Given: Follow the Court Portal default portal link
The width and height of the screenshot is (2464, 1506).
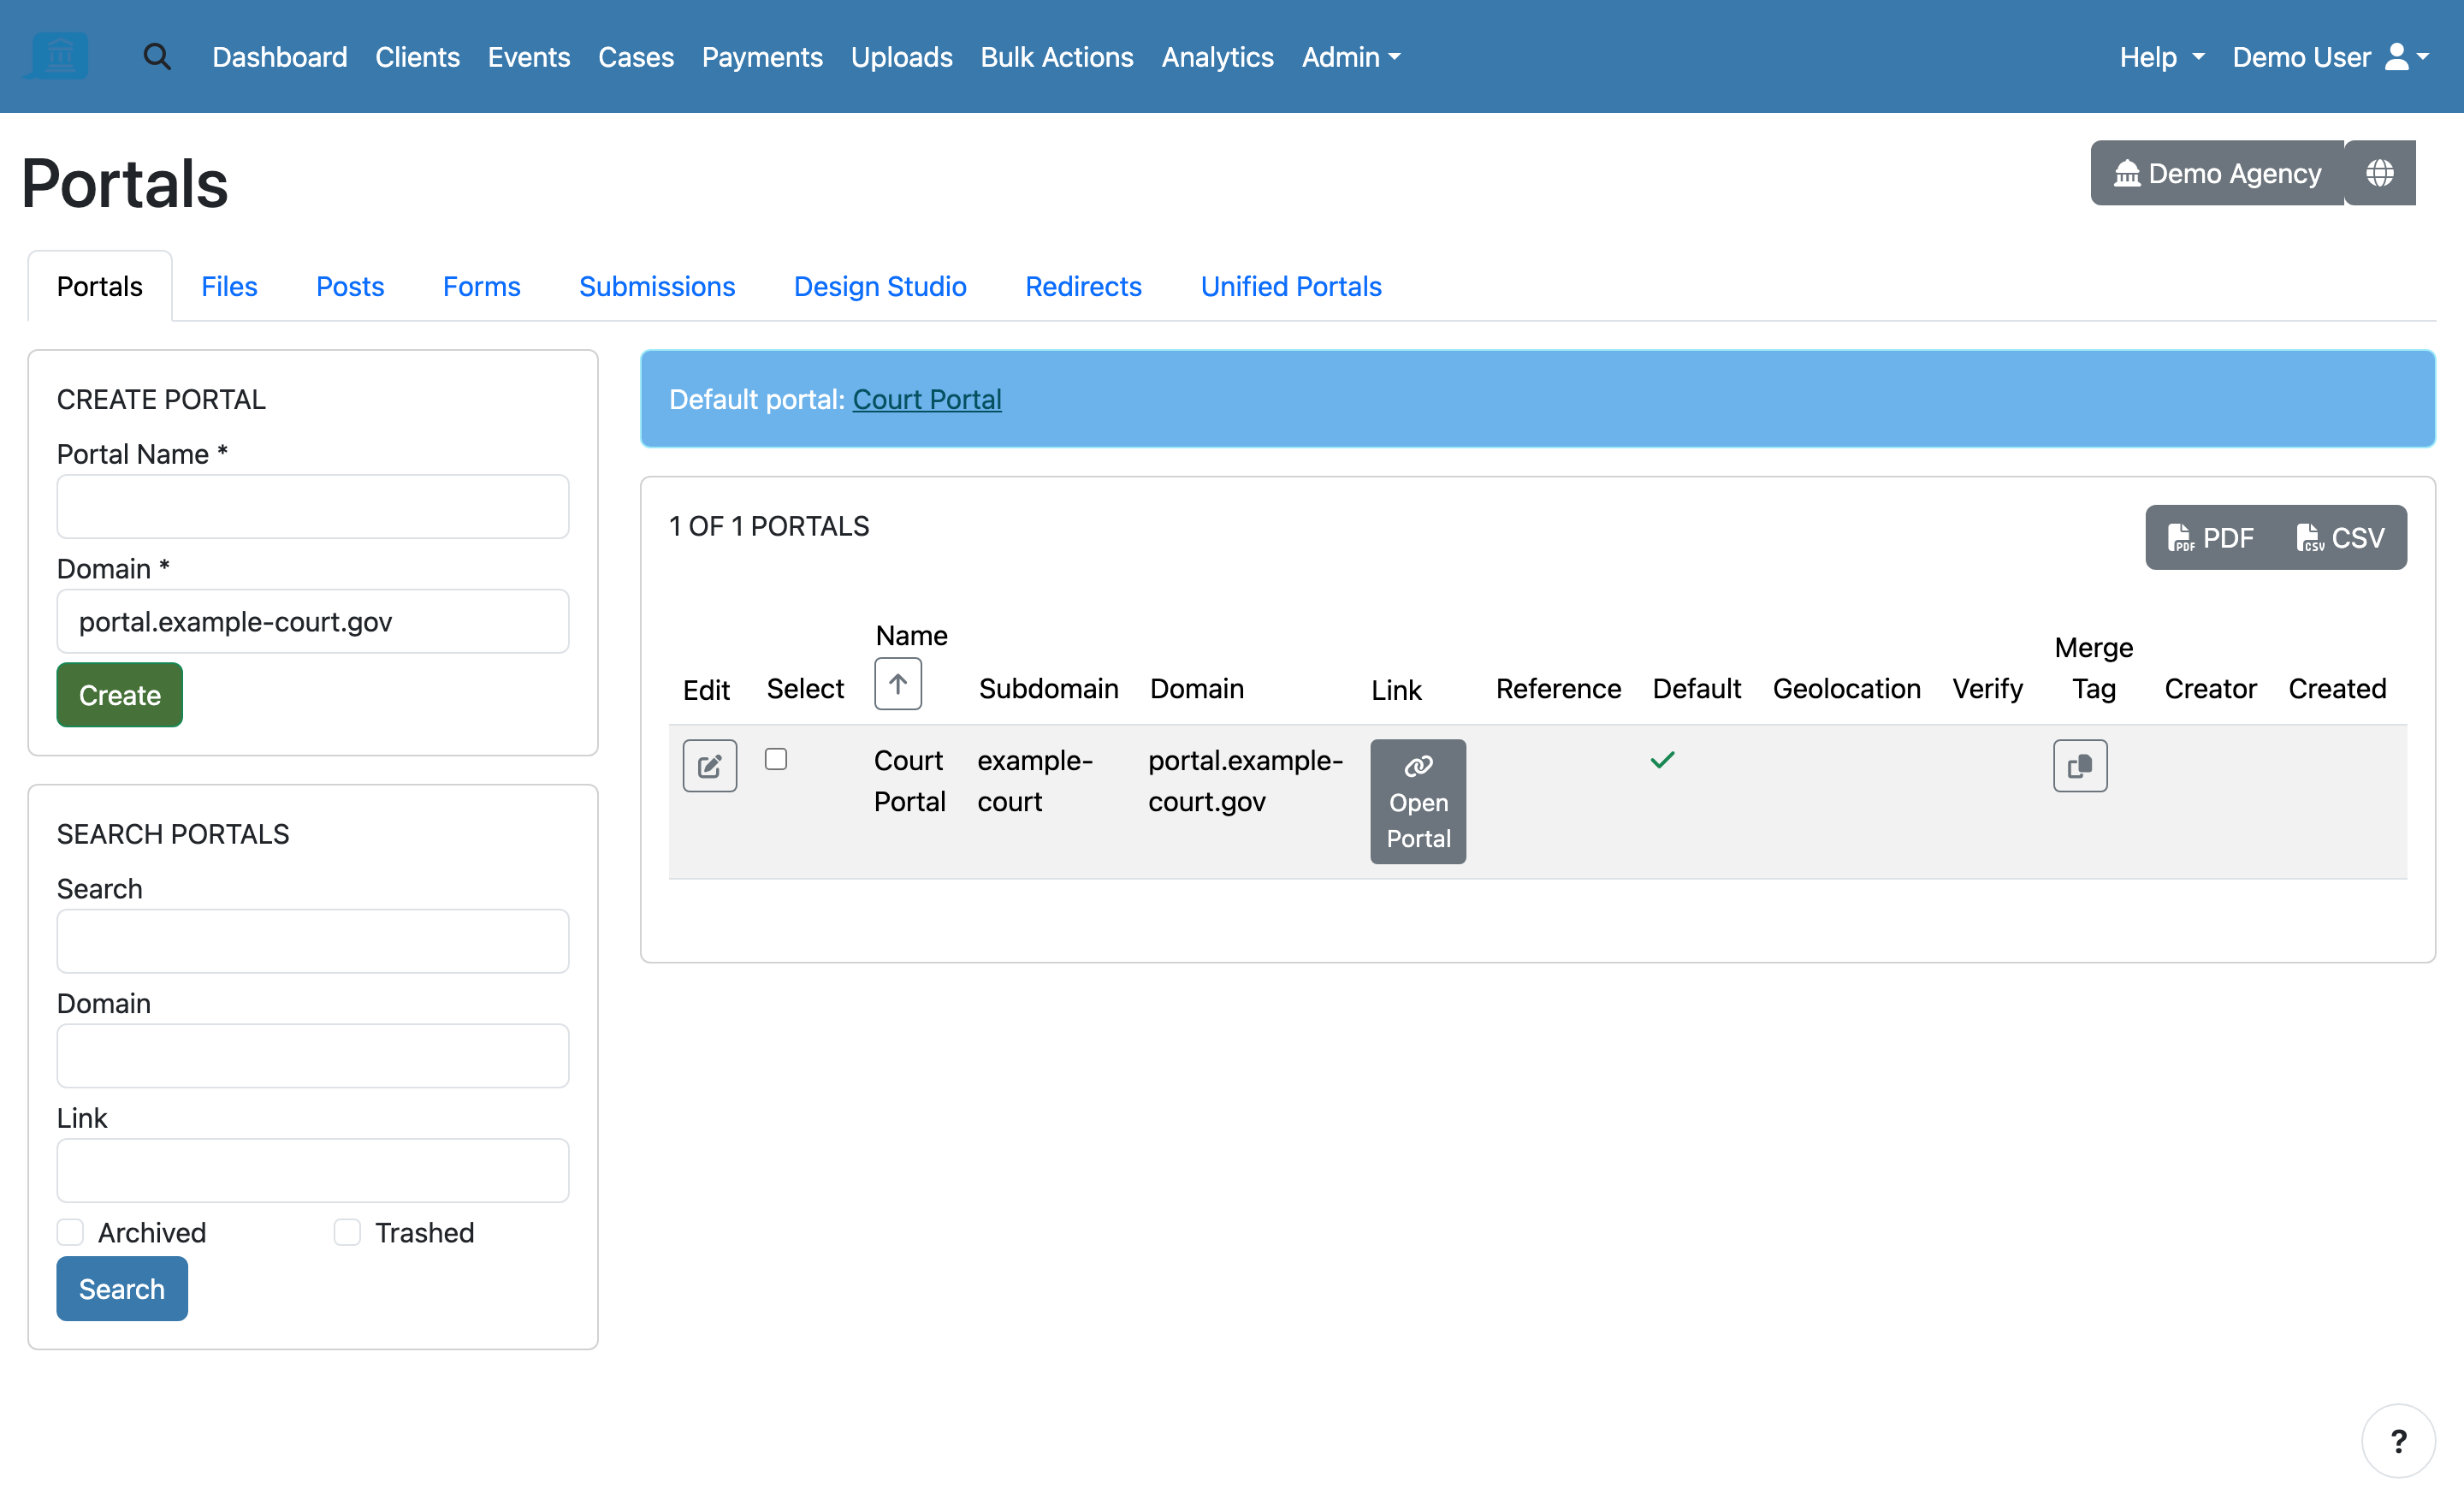Looking at the screenshot, I should click(927, 399).
